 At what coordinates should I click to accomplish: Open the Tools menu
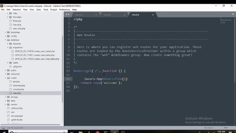(46, 10)
